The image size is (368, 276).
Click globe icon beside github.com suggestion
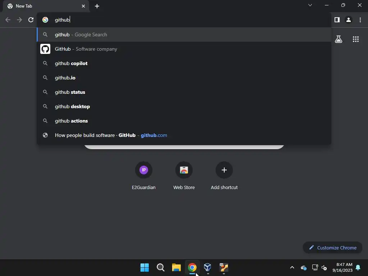pos(45,135)
